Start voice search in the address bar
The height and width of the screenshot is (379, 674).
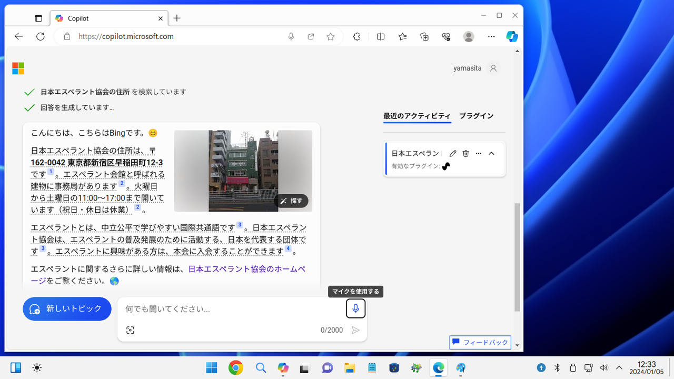[x=291, y=36]
